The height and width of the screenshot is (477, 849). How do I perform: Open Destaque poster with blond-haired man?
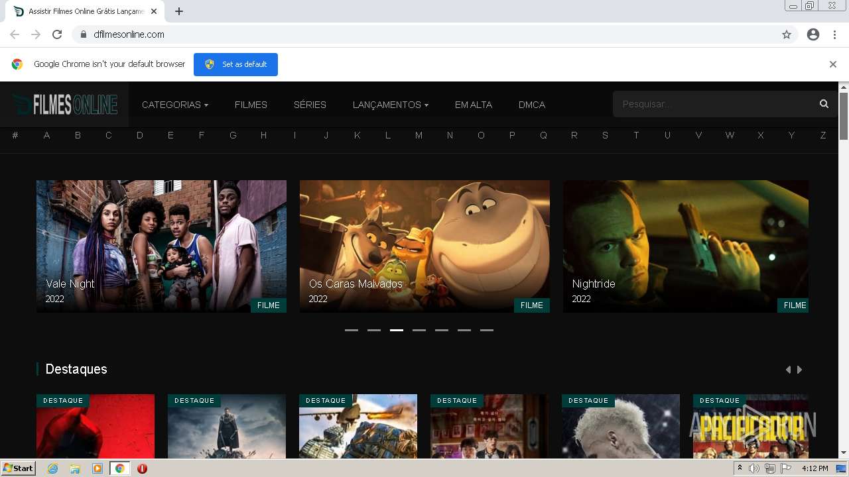coord(621,427)
